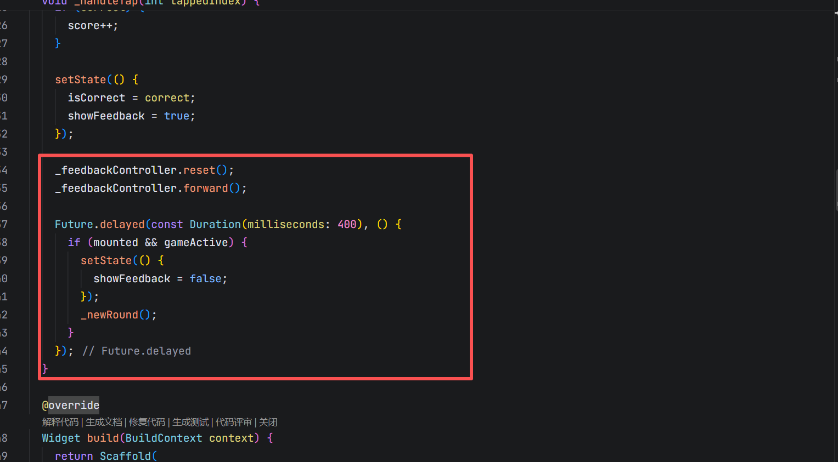Image resolution: width=838 pixels, height=462 pixels.
Task: Click the Widget build(BuildContext context) signature
Action: tap(151, 438)
